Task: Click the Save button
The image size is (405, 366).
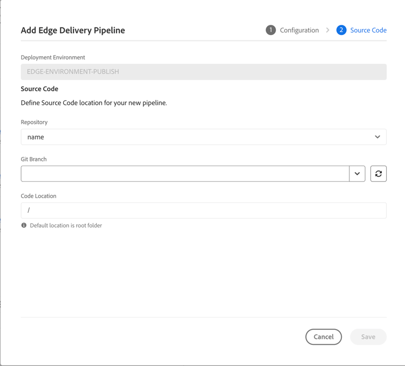Action: pyautogui.click(x=368, y=337)
